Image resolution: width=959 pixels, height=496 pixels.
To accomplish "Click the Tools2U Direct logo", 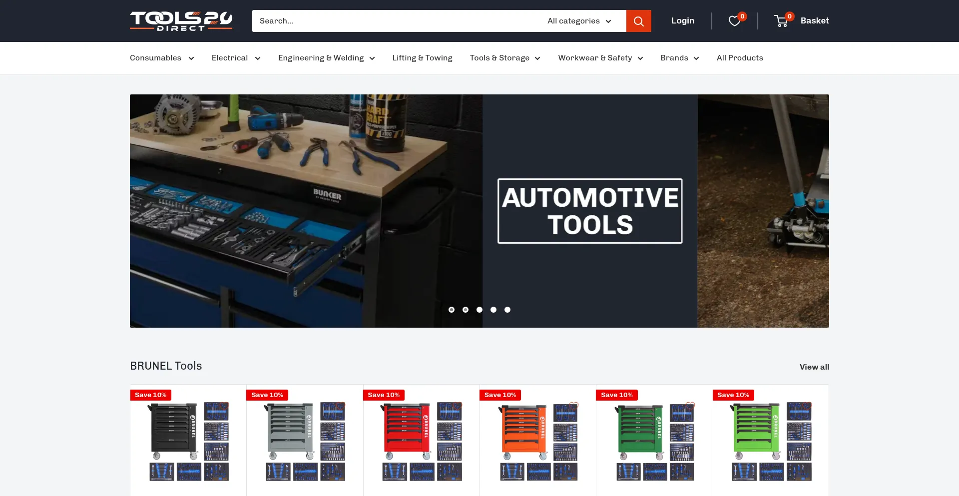I will [x=181, y=21].
